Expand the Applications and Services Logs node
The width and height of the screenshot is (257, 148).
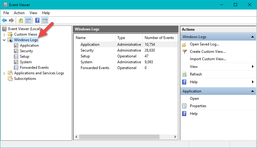point(4,73)
